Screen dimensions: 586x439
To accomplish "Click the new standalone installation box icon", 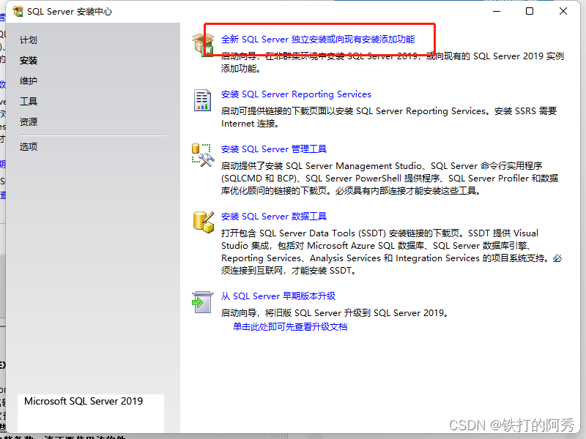I will coord(203,45).
